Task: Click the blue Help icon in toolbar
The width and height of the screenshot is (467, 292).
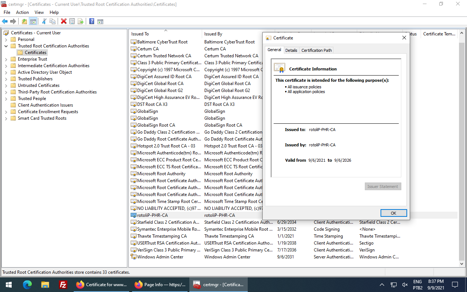Action: pos(92,22)
